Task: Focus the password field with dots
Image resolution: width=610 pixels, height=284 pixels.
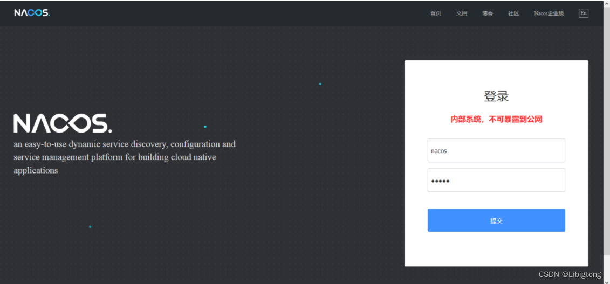Action: [x=496, y=180]
